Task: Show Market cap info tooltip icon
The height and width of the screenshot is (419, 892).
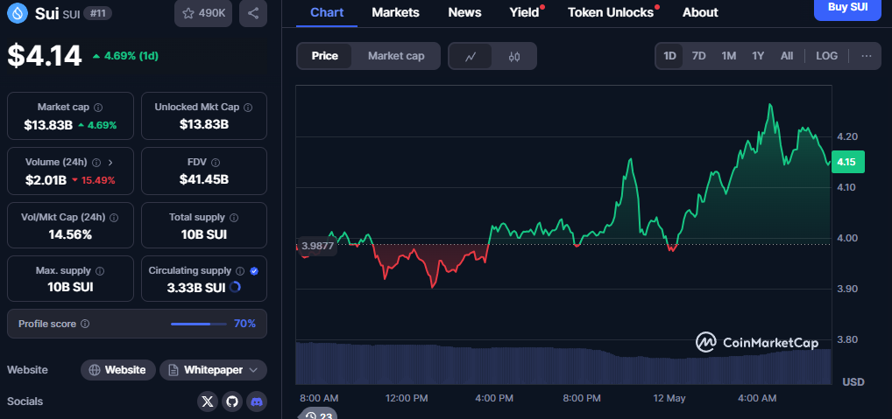Action: click(x=98, y=108)
